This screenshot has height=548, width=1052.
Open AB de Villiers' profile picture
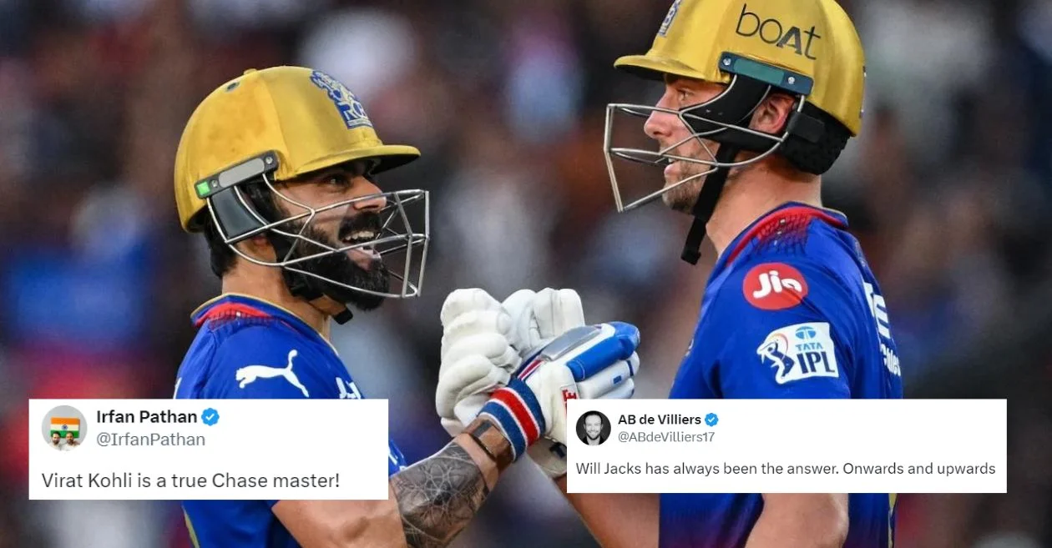coord(593,428)
